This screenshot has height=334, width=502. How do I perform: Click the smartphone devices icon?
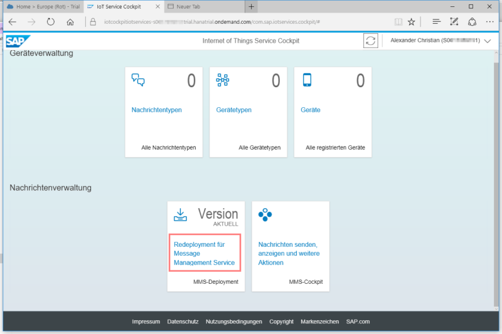pos(307,80)
